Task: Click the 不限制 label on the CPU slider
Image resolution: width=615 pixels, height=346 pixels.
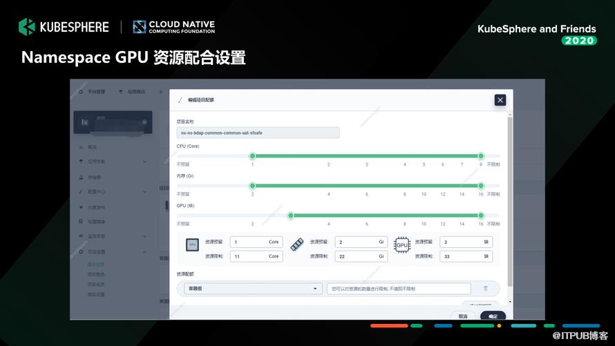Action: point(493,164)
